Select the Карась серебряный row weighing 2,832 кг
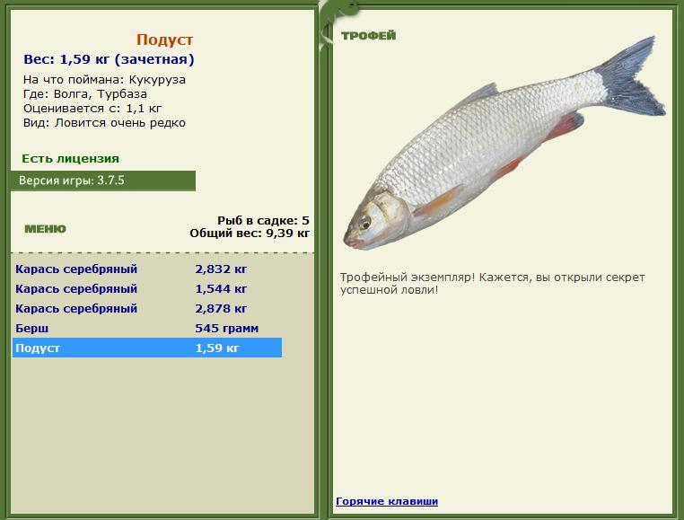The image size is (684, 520). pos(147,269)
